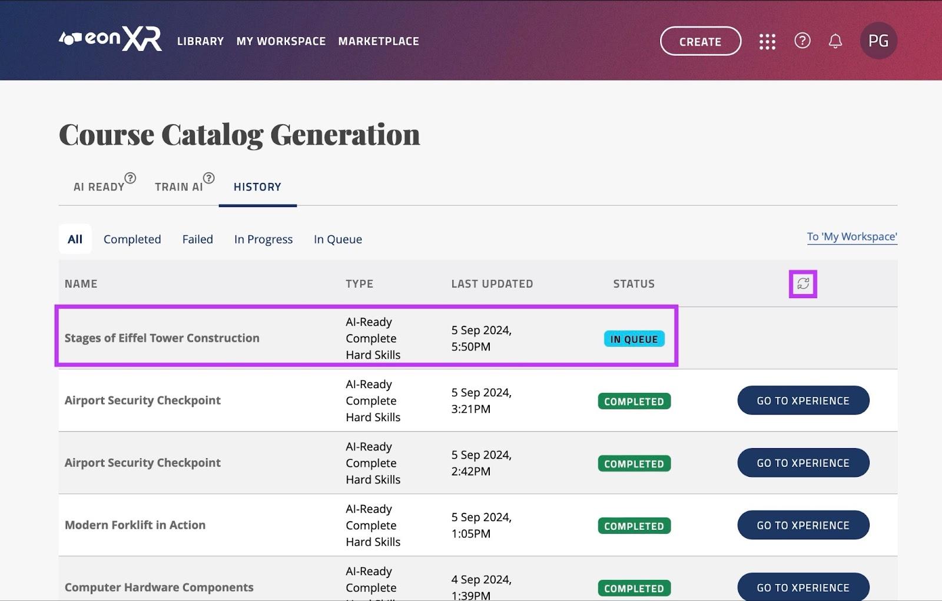Show help tooltip beside AI READY
The height and width of the screenshot is (601, 942).
pos(131,178)
